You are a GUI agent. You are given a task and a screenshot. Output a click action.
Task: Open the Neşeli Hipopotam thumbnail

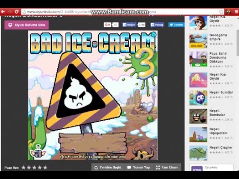(x=198, y=135)
